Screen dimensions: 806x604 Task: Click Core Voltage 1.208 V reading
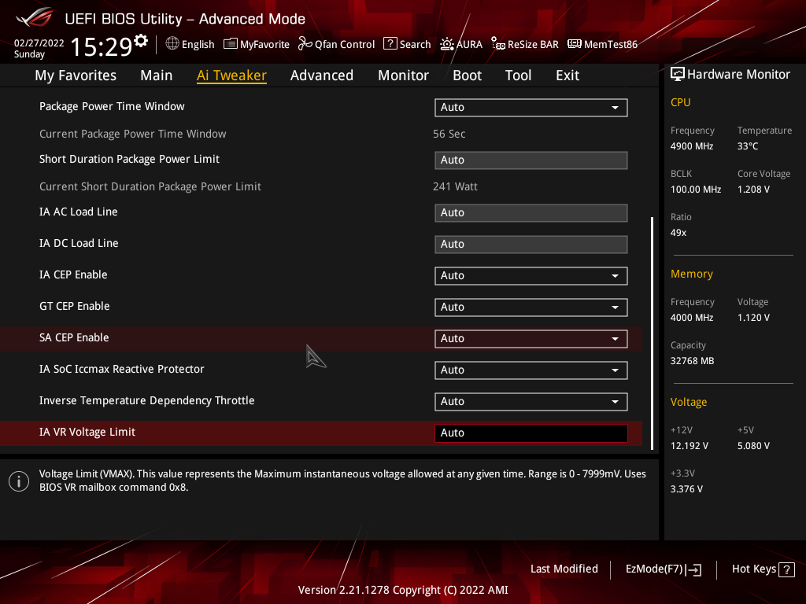[753, 190]
